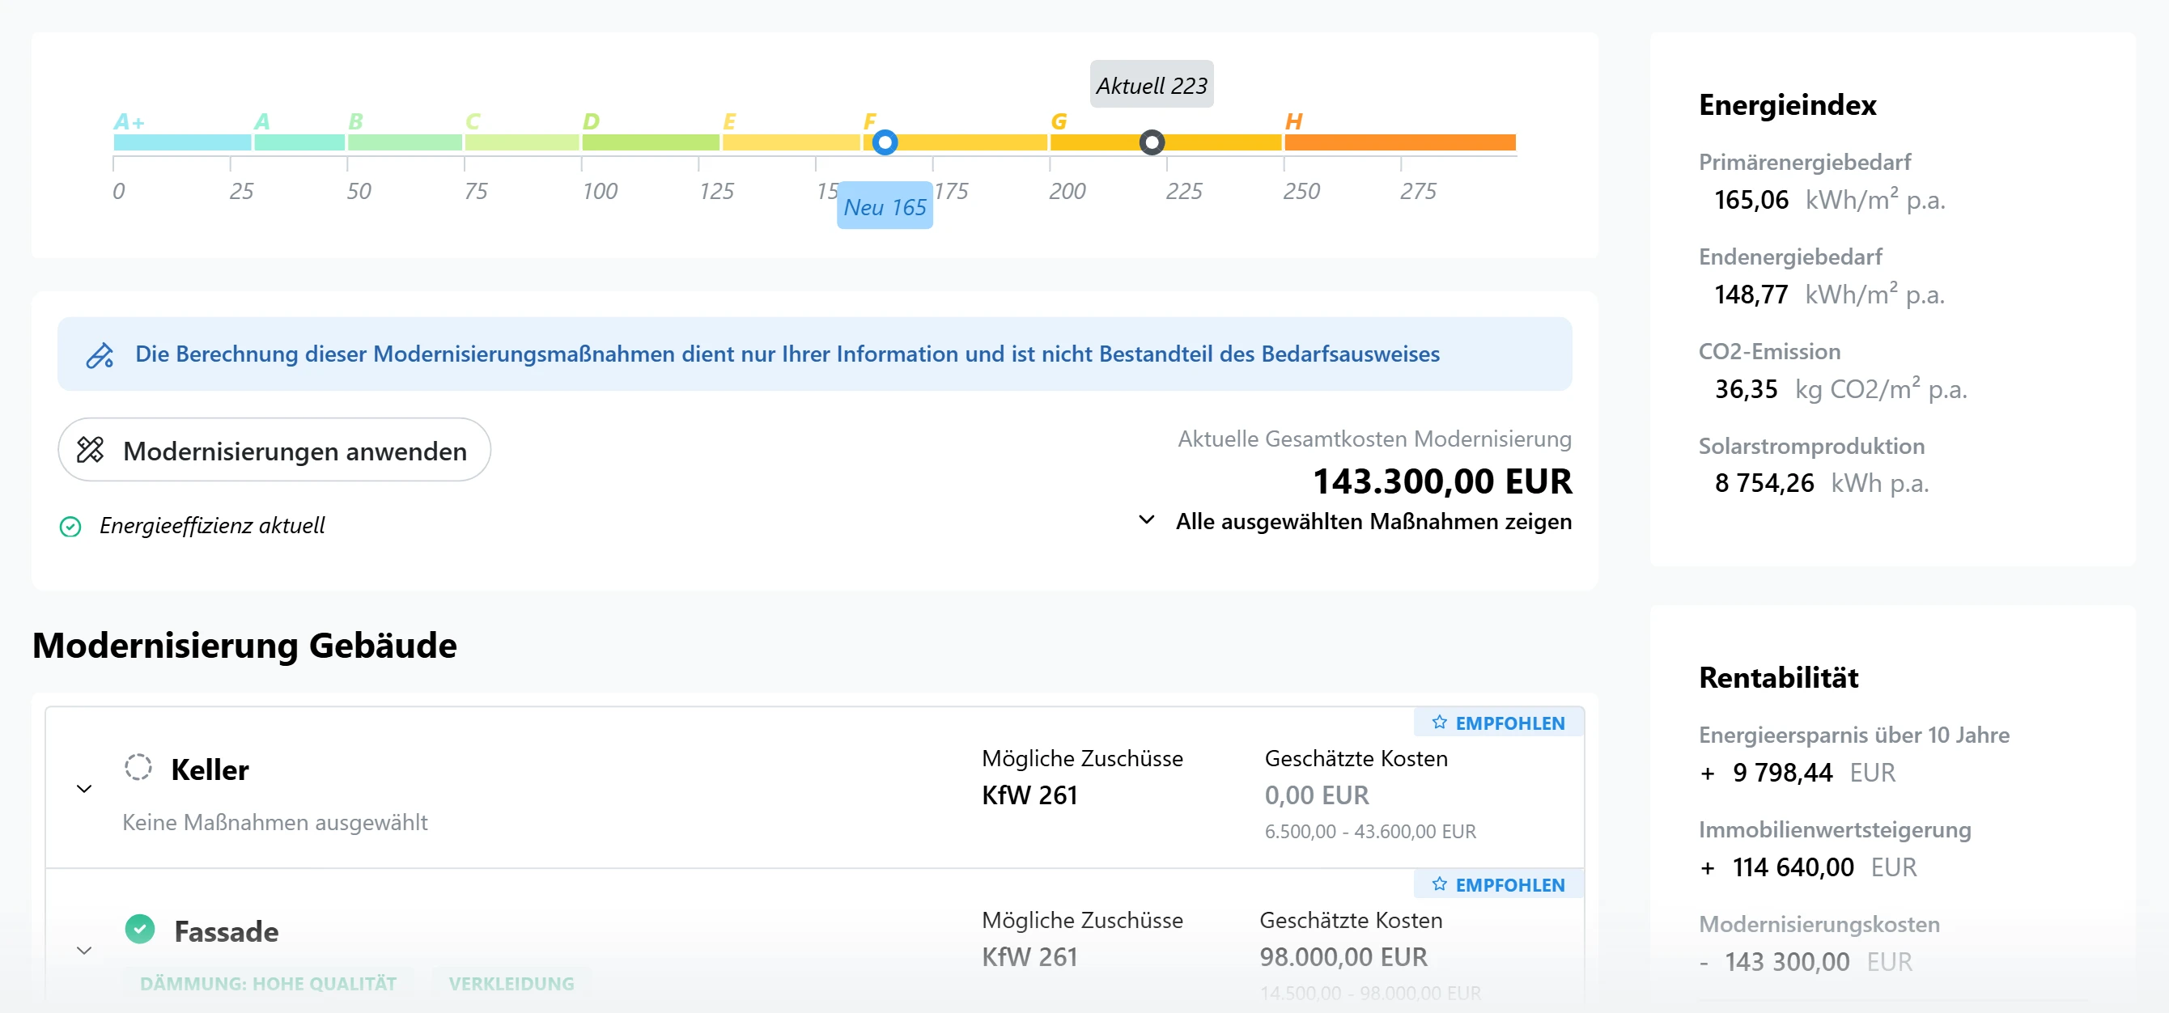Click the dark Aktuell 223 marker

click(1152, 142)
